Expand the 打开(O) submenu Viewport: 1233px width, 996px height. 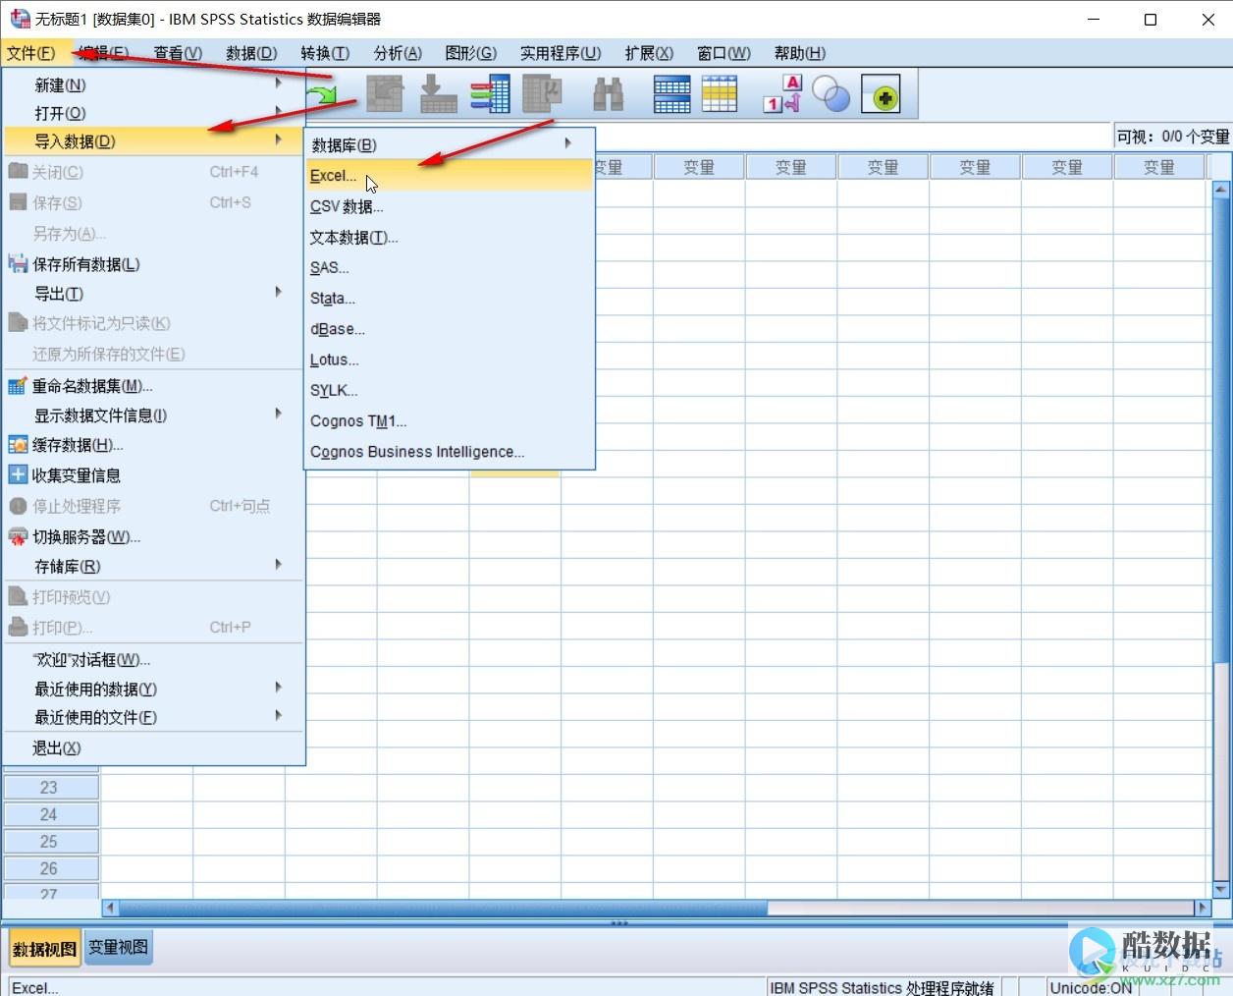click(153, 113)
